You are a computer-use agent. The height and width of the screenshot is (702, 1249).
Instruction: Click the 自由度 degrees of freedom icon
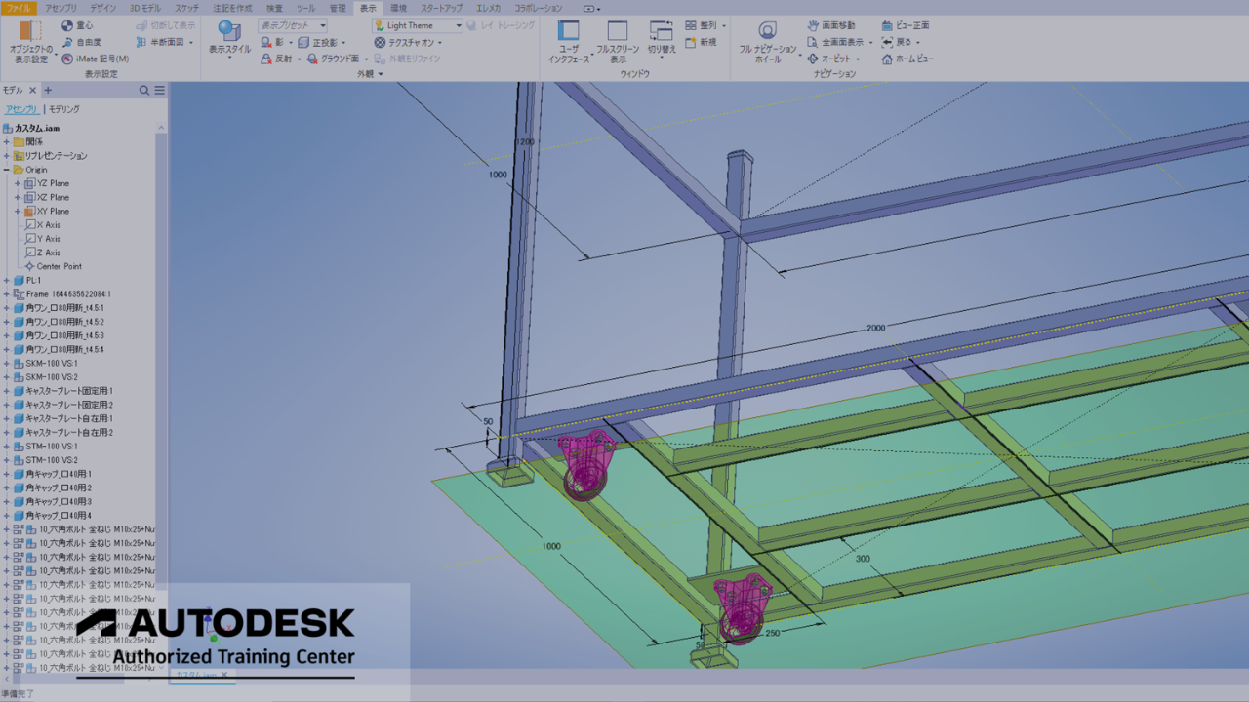pos(67,42)
